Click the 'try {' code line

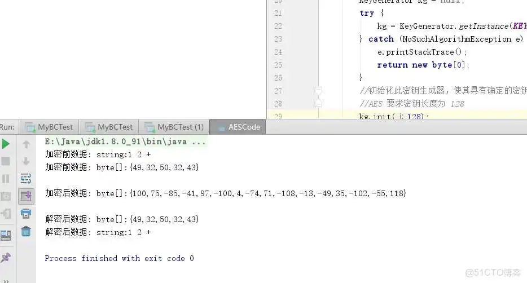371,13
